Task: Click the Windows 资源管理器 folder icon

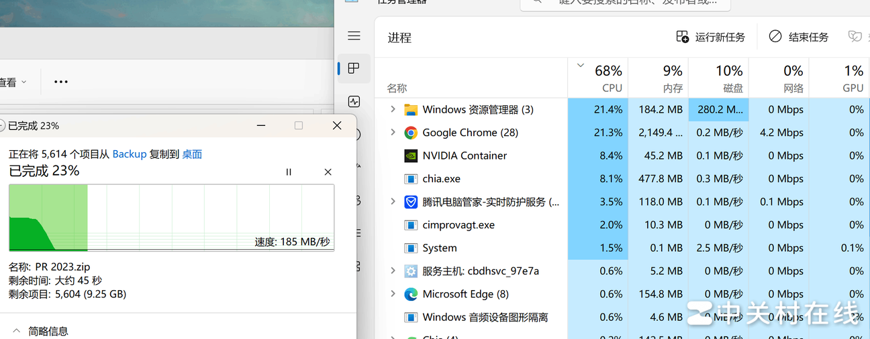Action: pyautogui.click(x=411, y=109)
